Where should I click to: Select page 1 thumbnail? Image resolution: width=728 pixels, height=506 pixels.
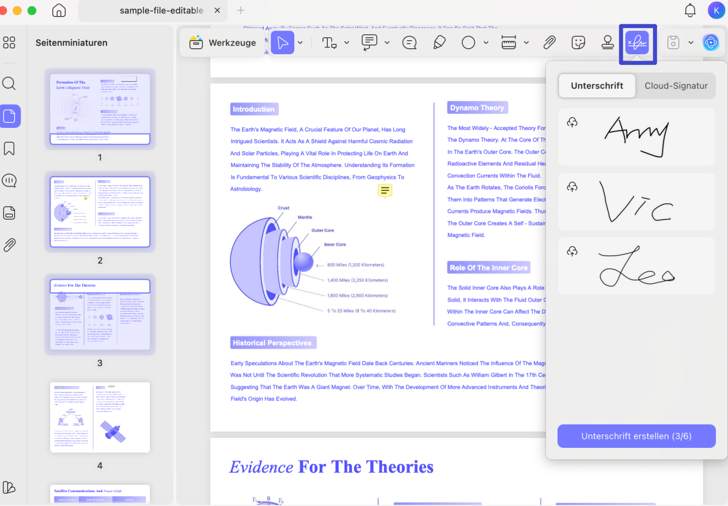click(x=100, y=109)
